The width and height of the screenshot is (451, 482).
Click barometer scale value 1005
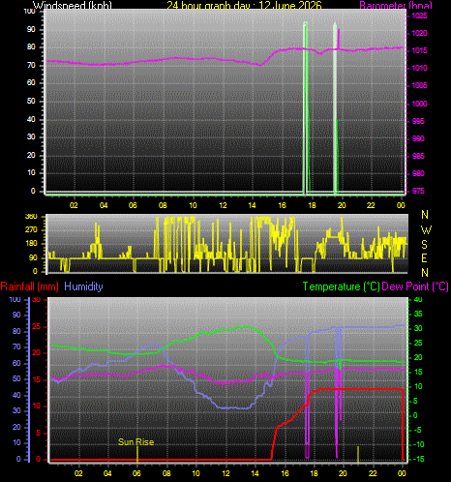tap(419, 85)
